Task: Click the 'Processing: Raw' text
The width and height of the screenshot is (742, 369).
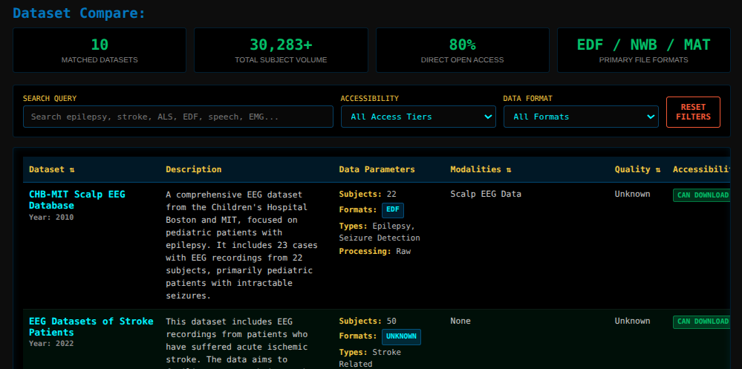Action: (x=375, y=251)
